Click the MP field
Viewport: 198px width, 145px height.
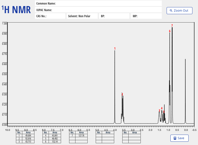tap(146, 16)
